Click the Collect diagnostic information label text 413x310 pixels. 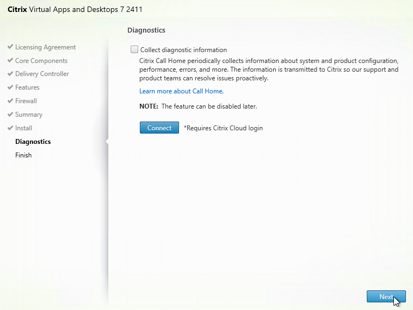[183, 50]
